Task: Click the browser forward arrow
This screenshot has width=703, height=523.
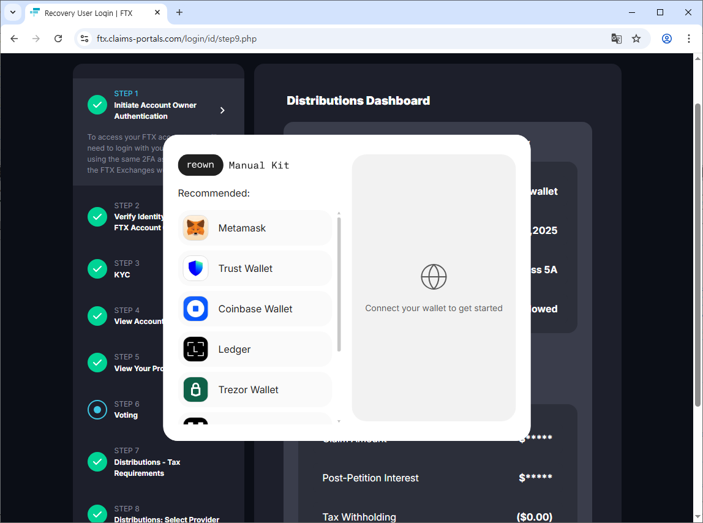Action: pos(36,39)
